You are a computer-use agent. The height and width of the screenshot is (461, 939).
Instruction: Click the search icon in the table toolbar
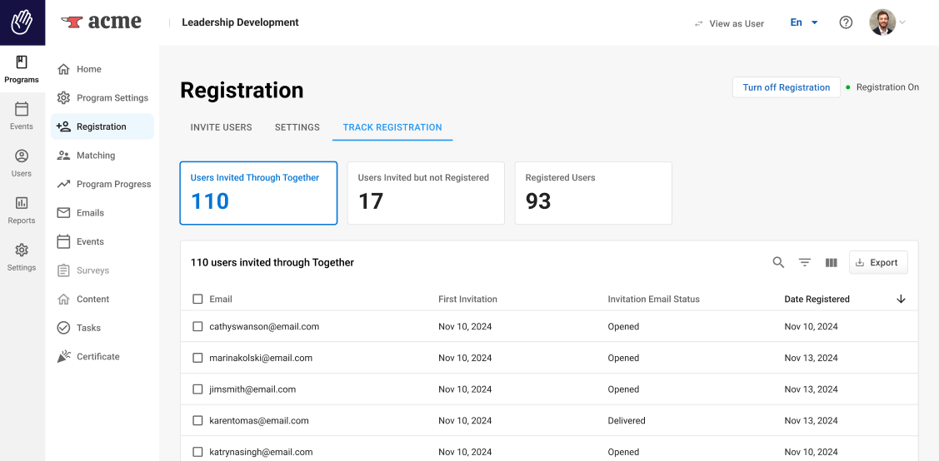778,262
